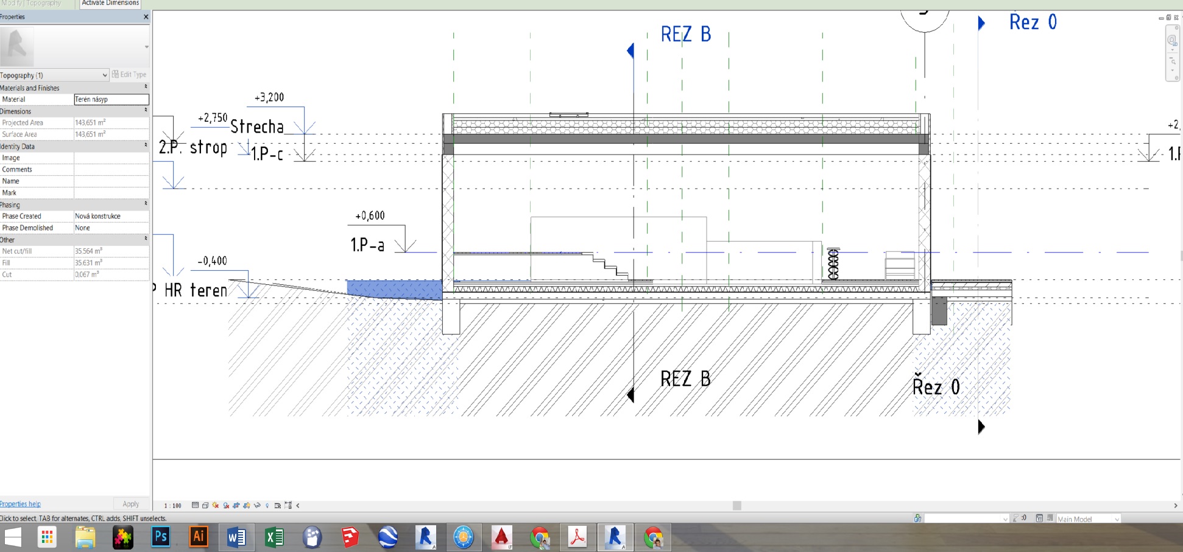Screen dimensions: 1183x552
Task: Click the Material field Terén násyp
Action: (x=111, y=99)
